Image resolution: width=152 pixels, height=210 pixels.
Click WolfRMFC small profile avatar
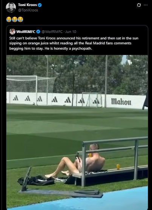point(12,31)
